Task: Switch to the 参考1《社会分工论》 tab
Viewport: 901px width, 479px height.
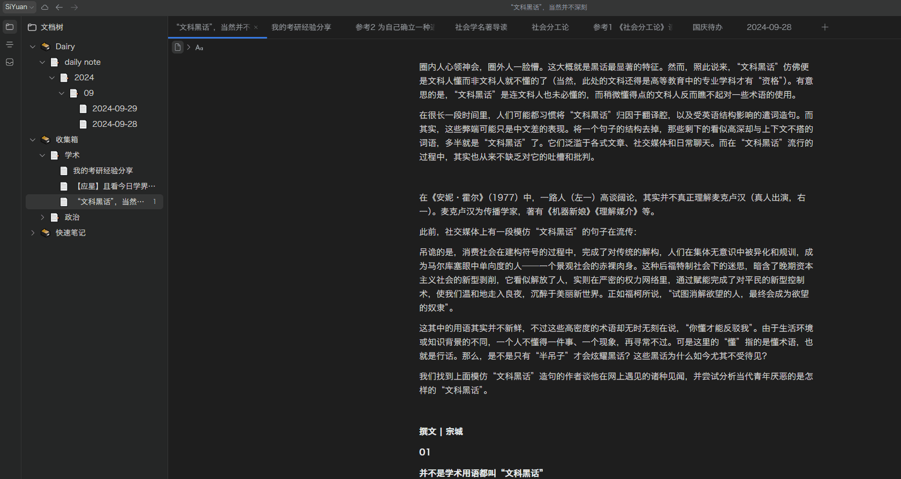Action: [633, 27]
